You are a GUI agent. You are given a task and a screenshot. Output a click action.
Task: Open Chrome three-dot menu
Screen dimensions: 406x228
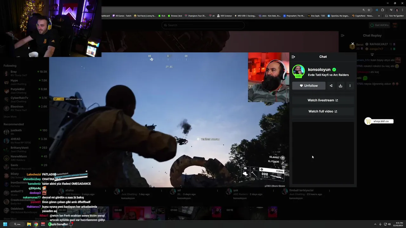pyautogui.click(x=402, y=10)
